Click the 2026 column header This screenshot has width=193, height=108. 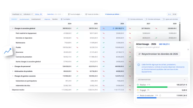click(x=122, y=24)
